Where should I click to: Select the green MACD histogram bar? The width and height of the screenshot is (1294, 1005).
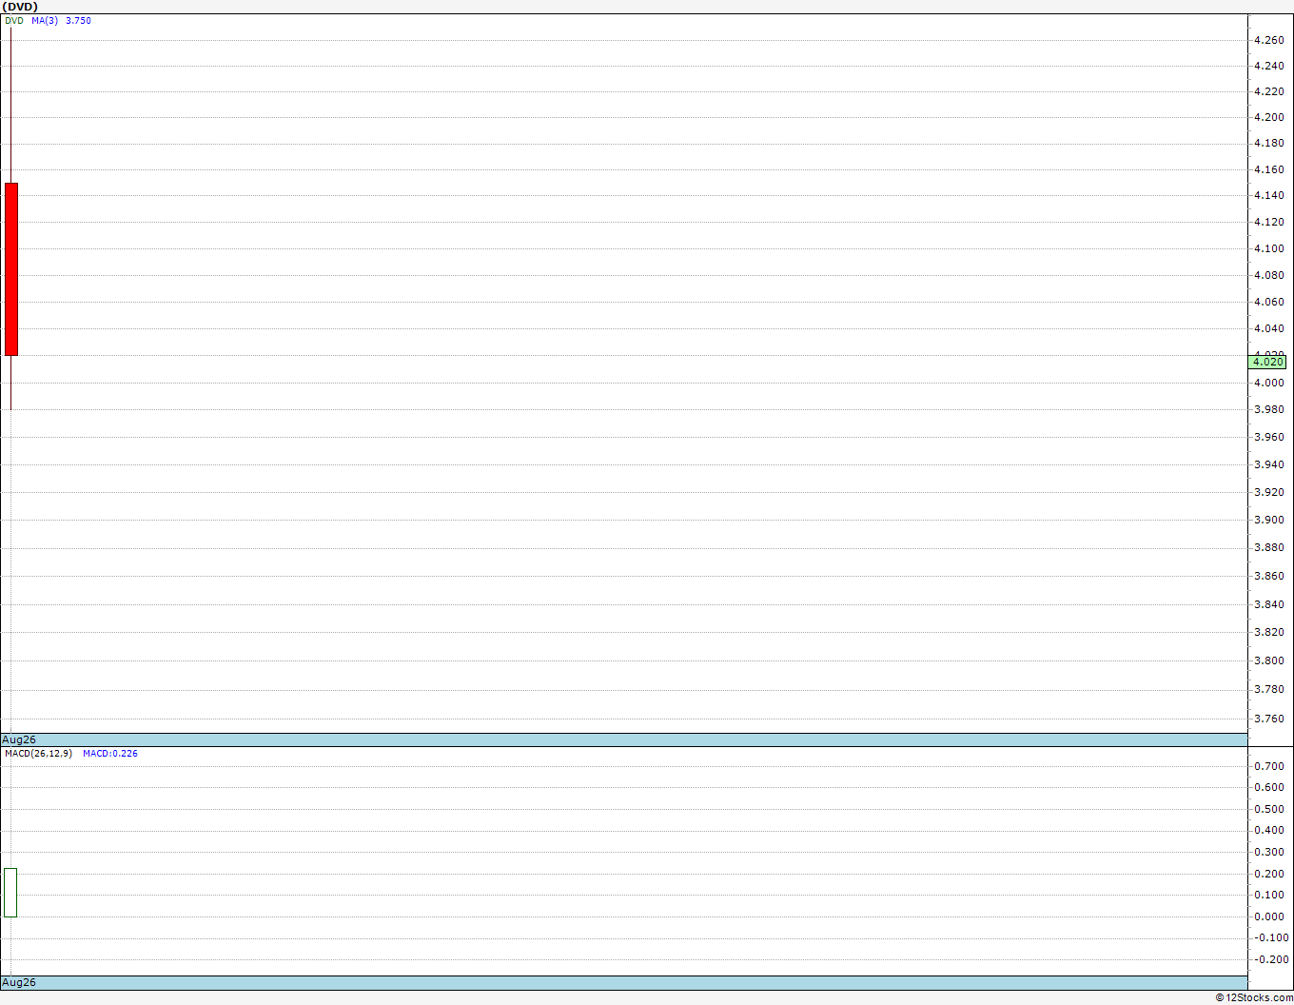point(10,893)
